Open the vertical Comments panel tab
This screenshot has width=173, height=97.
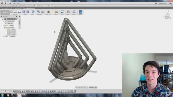(19, 22)
